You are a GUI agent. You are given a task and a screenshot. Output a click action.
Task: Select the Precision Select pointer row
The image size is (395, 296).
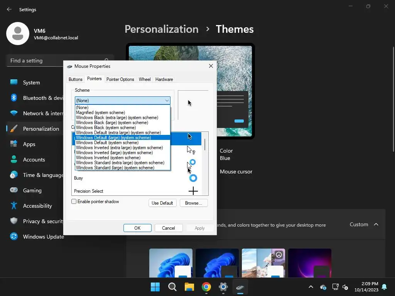[137, 191]
